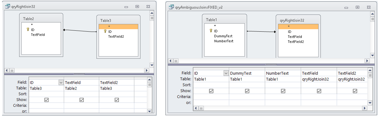This screenshot has width=379, height=116.
Task: Click scroll down arrow beside the qryAmbiguousJoinsFIXED_v2 grid
Action: pos(370,103)
